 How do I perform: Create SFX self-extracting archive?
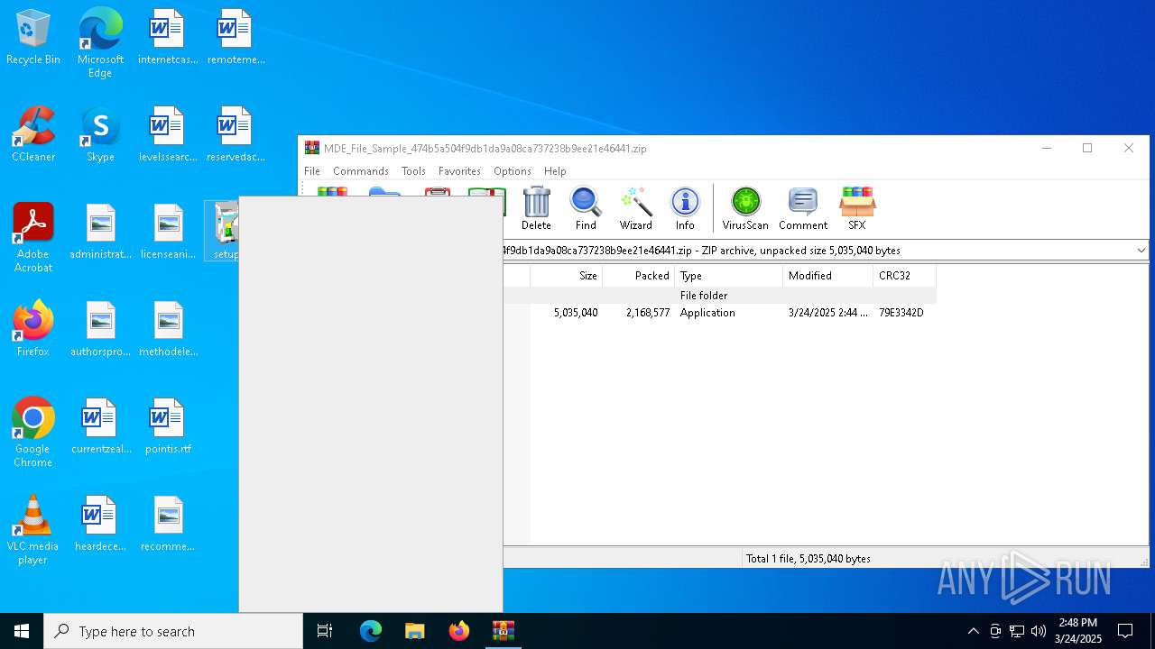click(x=856, y=209)
